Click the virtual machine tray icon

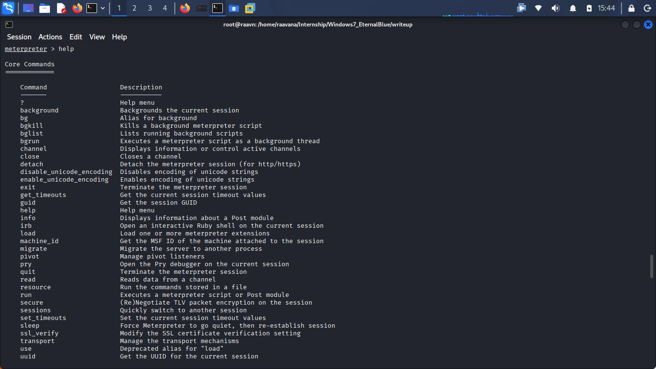pos(522,8)
